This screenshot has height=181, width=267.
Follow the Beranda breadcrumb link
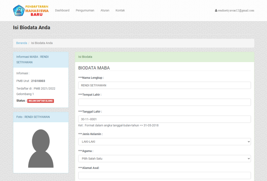[x=21, y=43]
